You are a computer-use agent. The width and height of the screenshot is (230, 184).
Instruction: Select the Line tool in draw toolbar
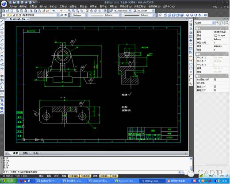(2, 21)
